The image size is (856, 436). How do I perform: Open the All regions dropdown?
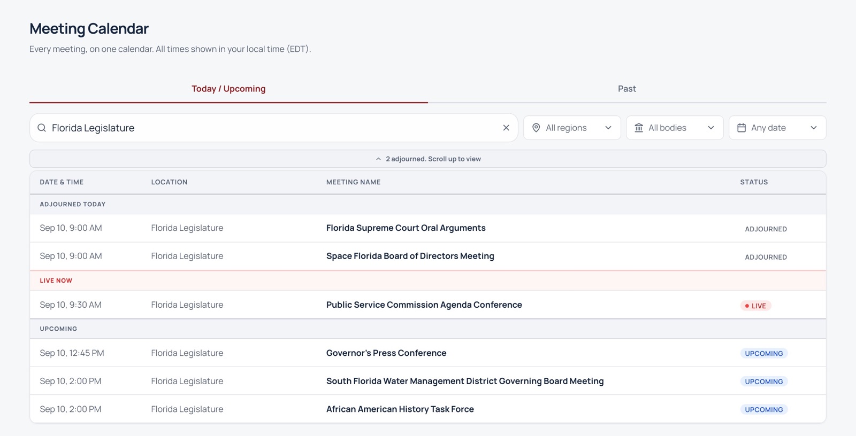coord(572,128)
